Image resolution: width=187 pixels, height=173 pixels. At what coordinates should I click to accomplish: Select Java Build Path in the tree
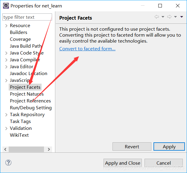(26, 46)
